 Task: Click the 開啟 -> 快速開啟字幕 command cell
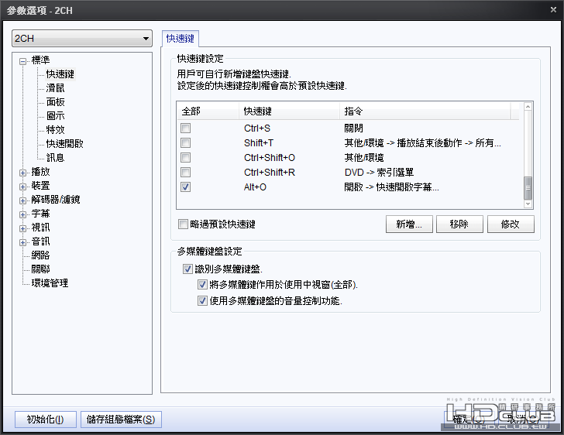[391, 187]
